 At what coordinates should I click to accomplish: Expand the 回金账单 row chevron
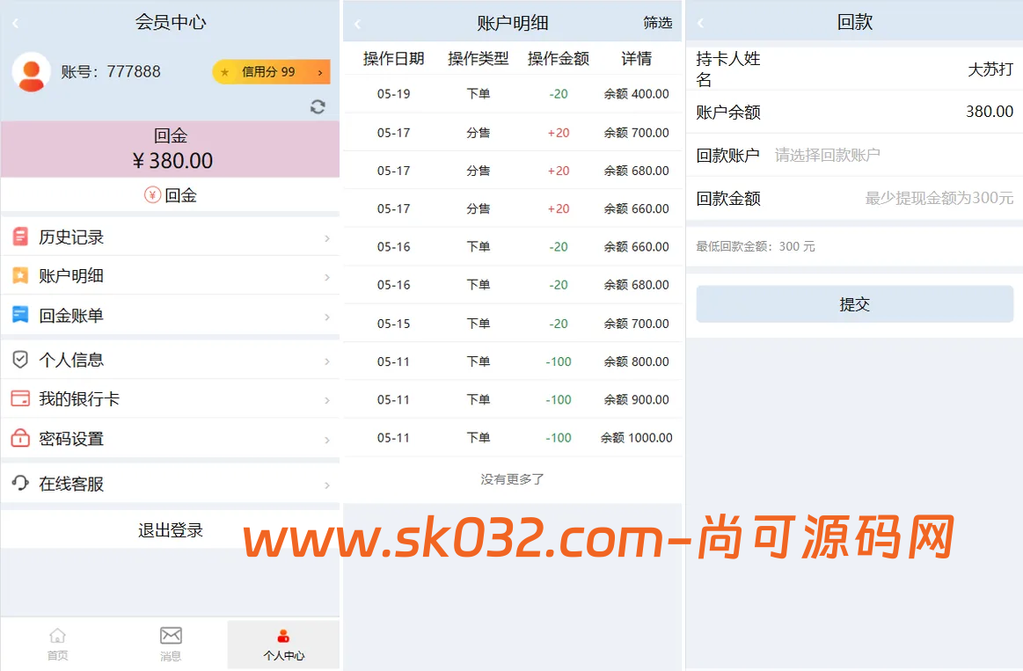327,317
